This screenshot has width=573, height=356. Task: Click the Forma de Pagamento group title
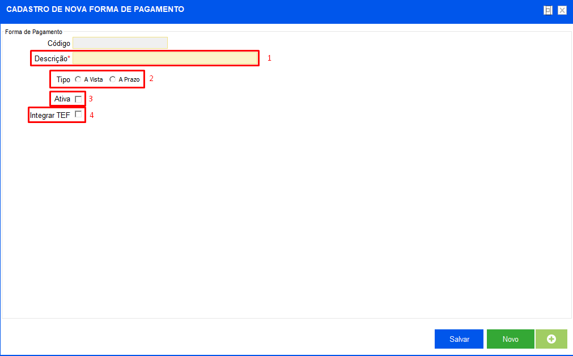click(33, 32)
